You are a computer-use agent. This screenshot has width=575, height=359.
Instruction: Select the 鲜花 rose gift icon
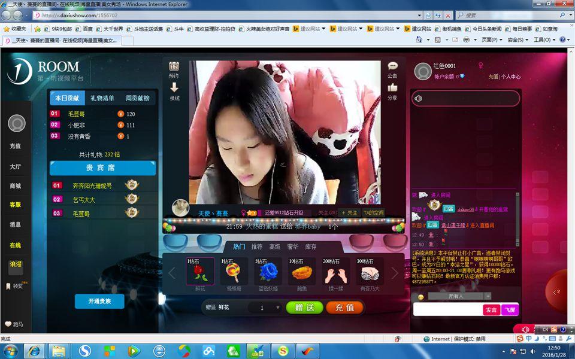coord(200,272)
